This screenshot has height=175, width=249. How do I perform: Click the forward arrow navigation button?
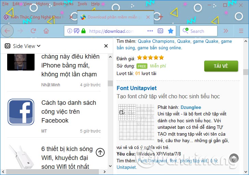pyautogui.click(x=20, y=31)
